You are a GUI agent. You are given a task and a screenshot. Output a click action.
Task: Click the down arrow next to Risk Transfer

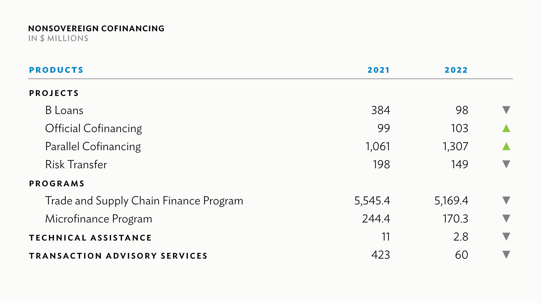pos(506,164)
